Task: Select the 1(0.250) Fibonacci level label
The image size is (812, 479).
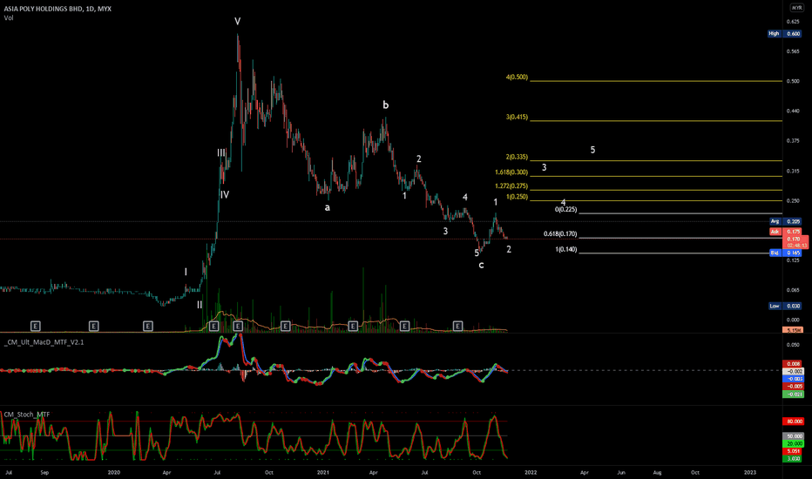Action: coord(517,197)
